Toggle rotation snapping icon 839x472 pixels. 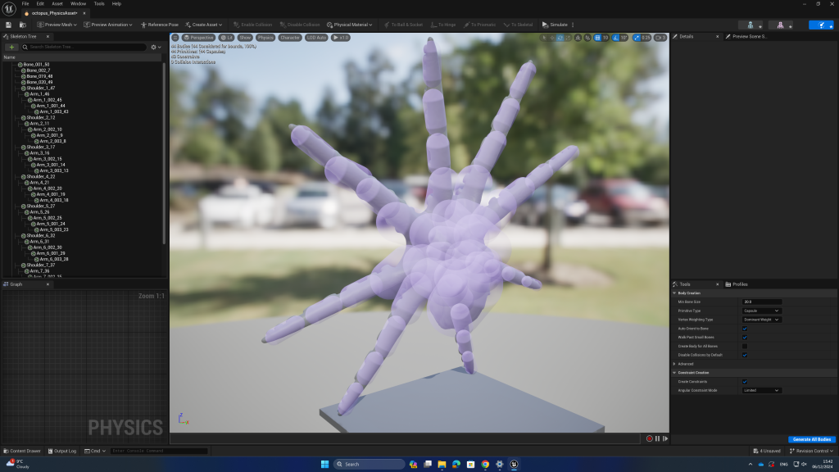(x=616, y=38)
